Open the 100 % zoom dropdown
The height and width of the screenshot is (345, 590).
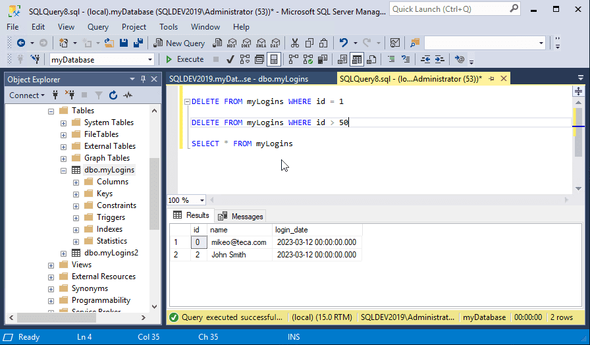click(x=202, y=200)
